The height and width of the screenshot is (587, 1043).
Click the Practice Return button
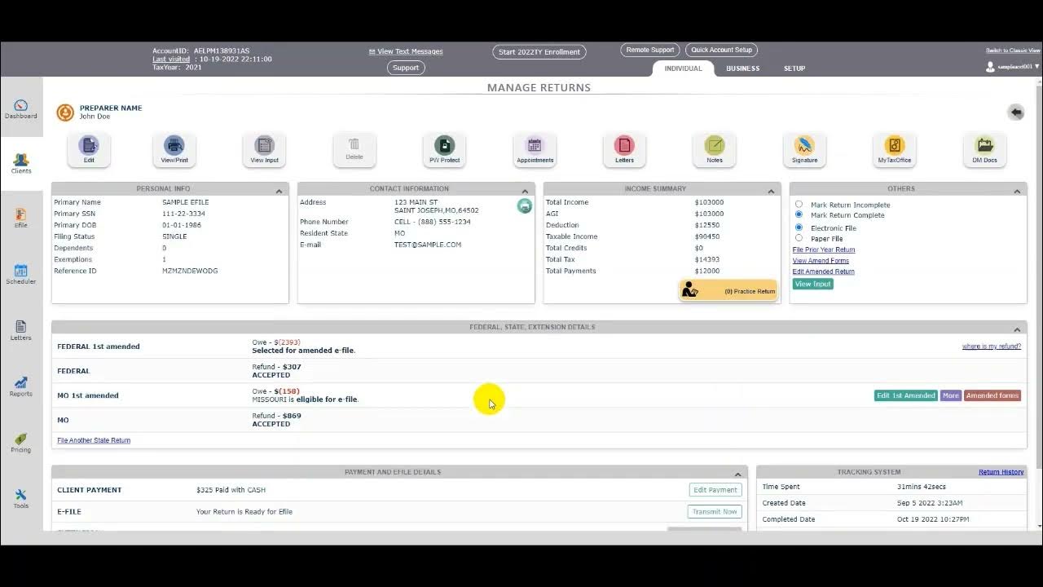(728, 290)
